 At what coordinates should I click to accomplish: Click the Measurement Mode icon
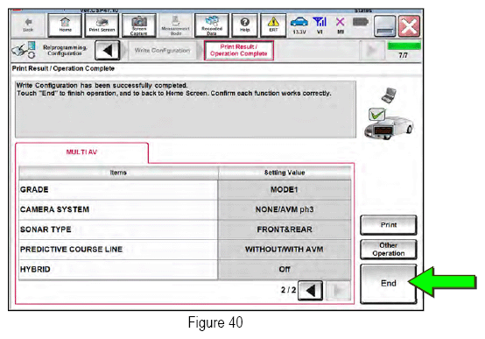click(175, 25)
